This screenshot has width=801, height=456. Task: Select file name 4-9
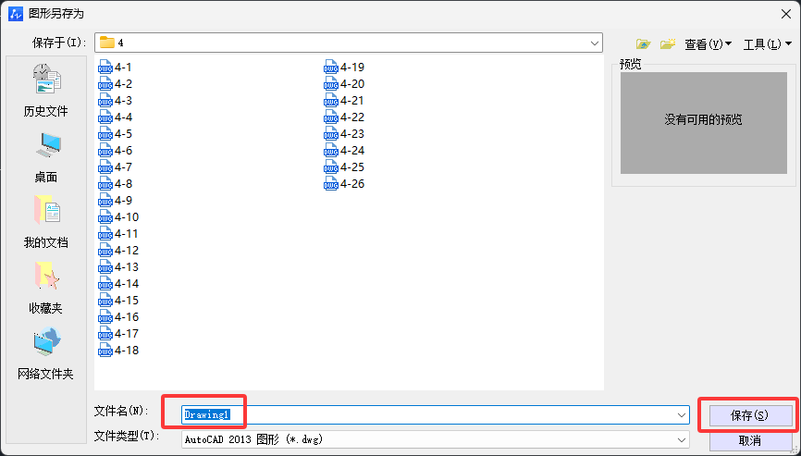pos(124,201)
